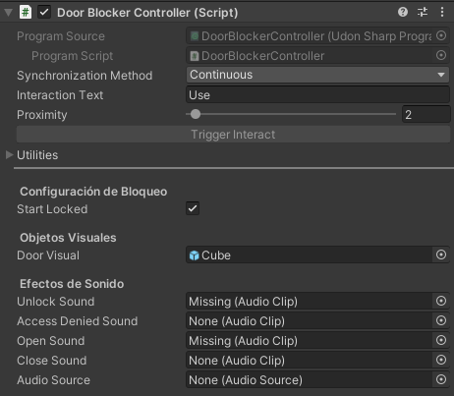454x396 pixels.
Task: Click the Interaction Text field containing Use
Action: pos(317,95)
